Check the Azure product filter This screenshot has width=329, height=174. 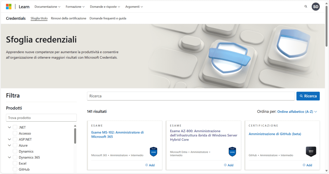pyautogui.click(x=15, y=145)
